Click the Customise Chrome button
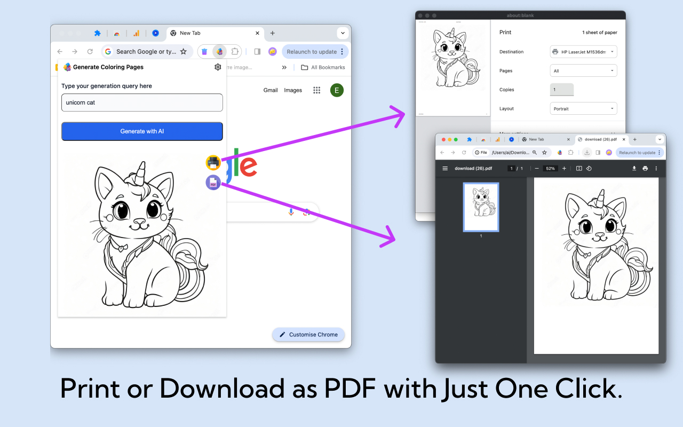Viewport: 683px width, 427px height. [x=308, y=335]
